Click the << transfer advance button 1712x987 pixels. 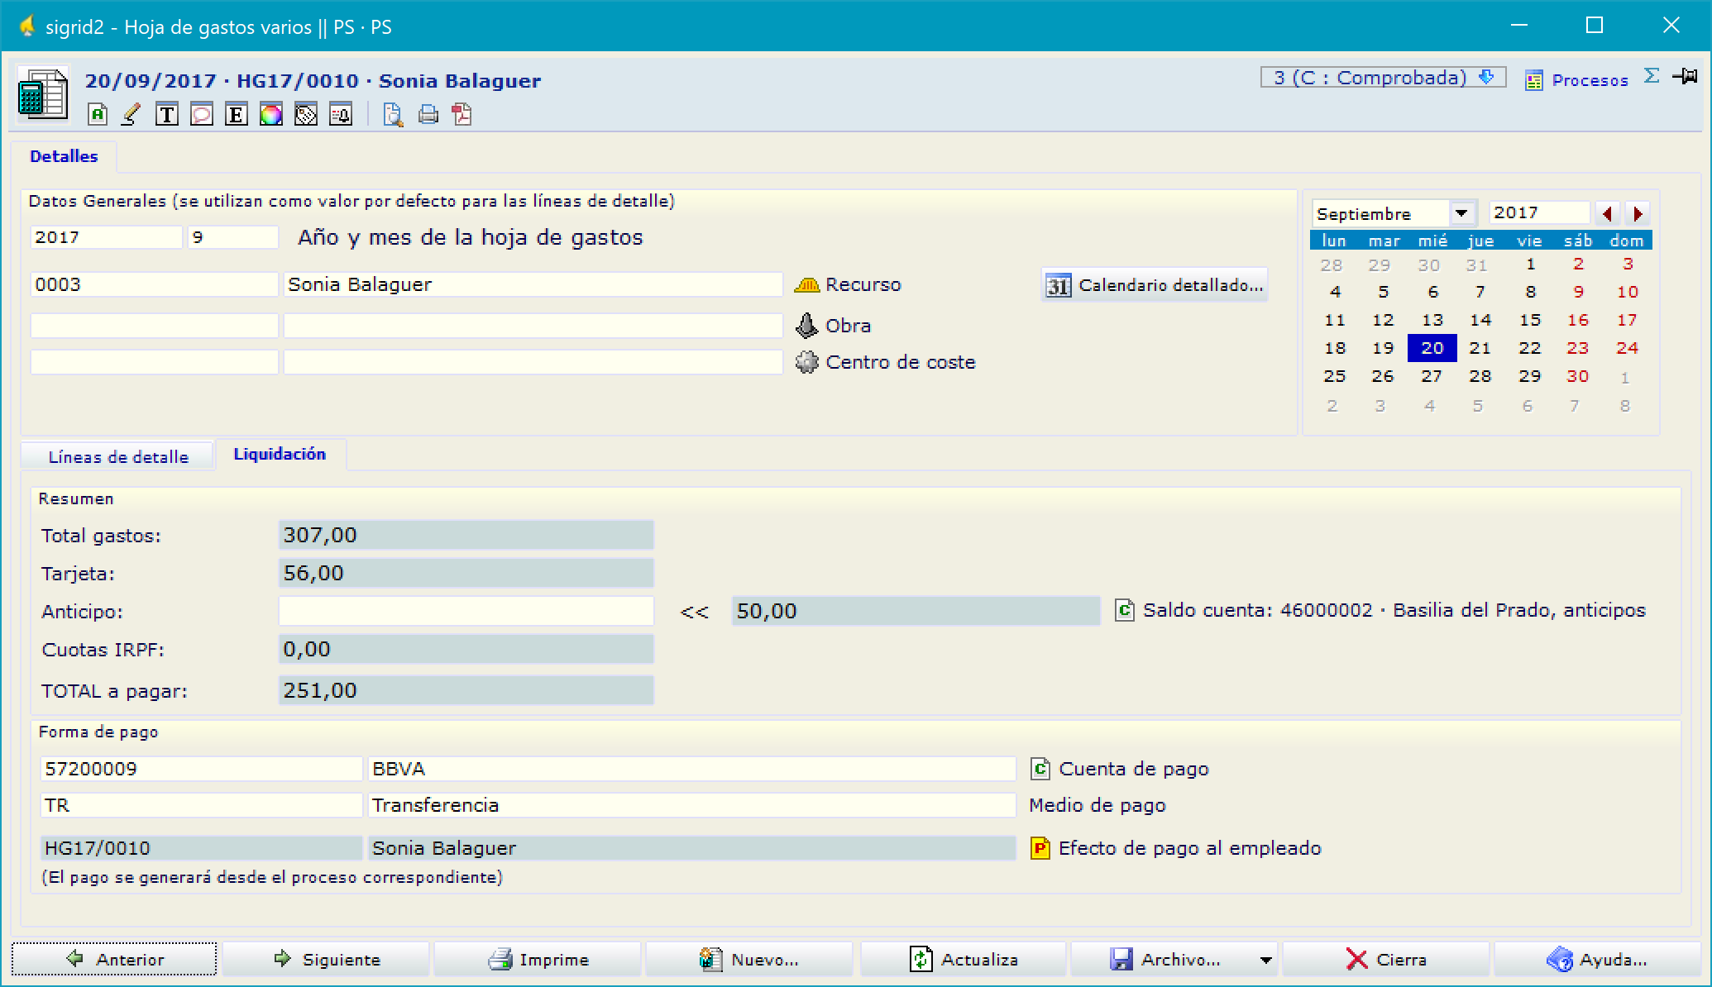pos(694,612)
